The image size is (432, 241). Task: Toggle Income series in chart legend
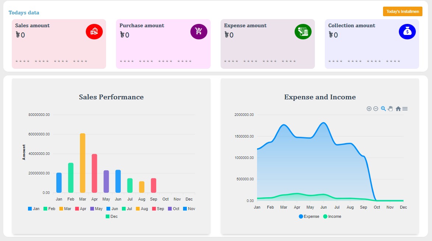[332, 216]
